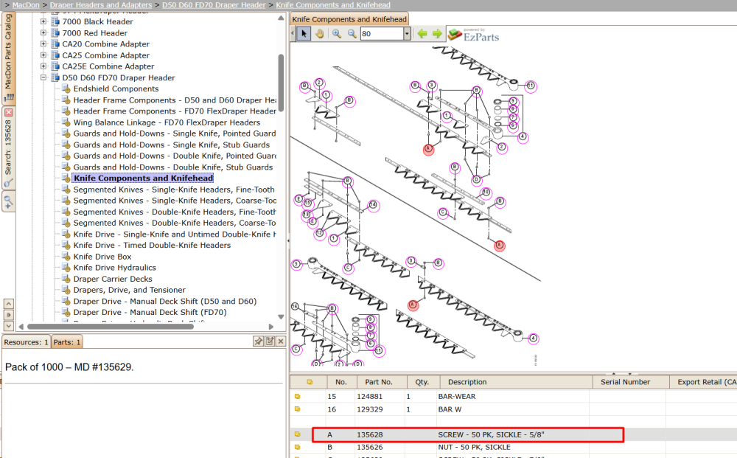
Task: Activate the hand pan tool
Action: [x=320, y=33]
